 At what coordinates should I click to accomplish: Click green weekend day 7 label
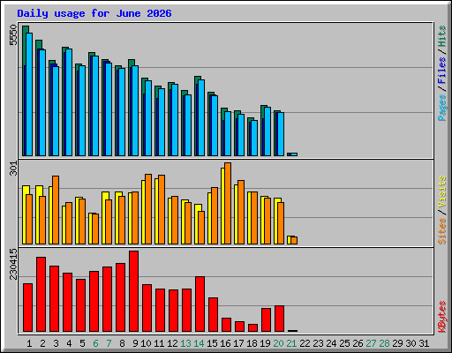coord(109,343)
